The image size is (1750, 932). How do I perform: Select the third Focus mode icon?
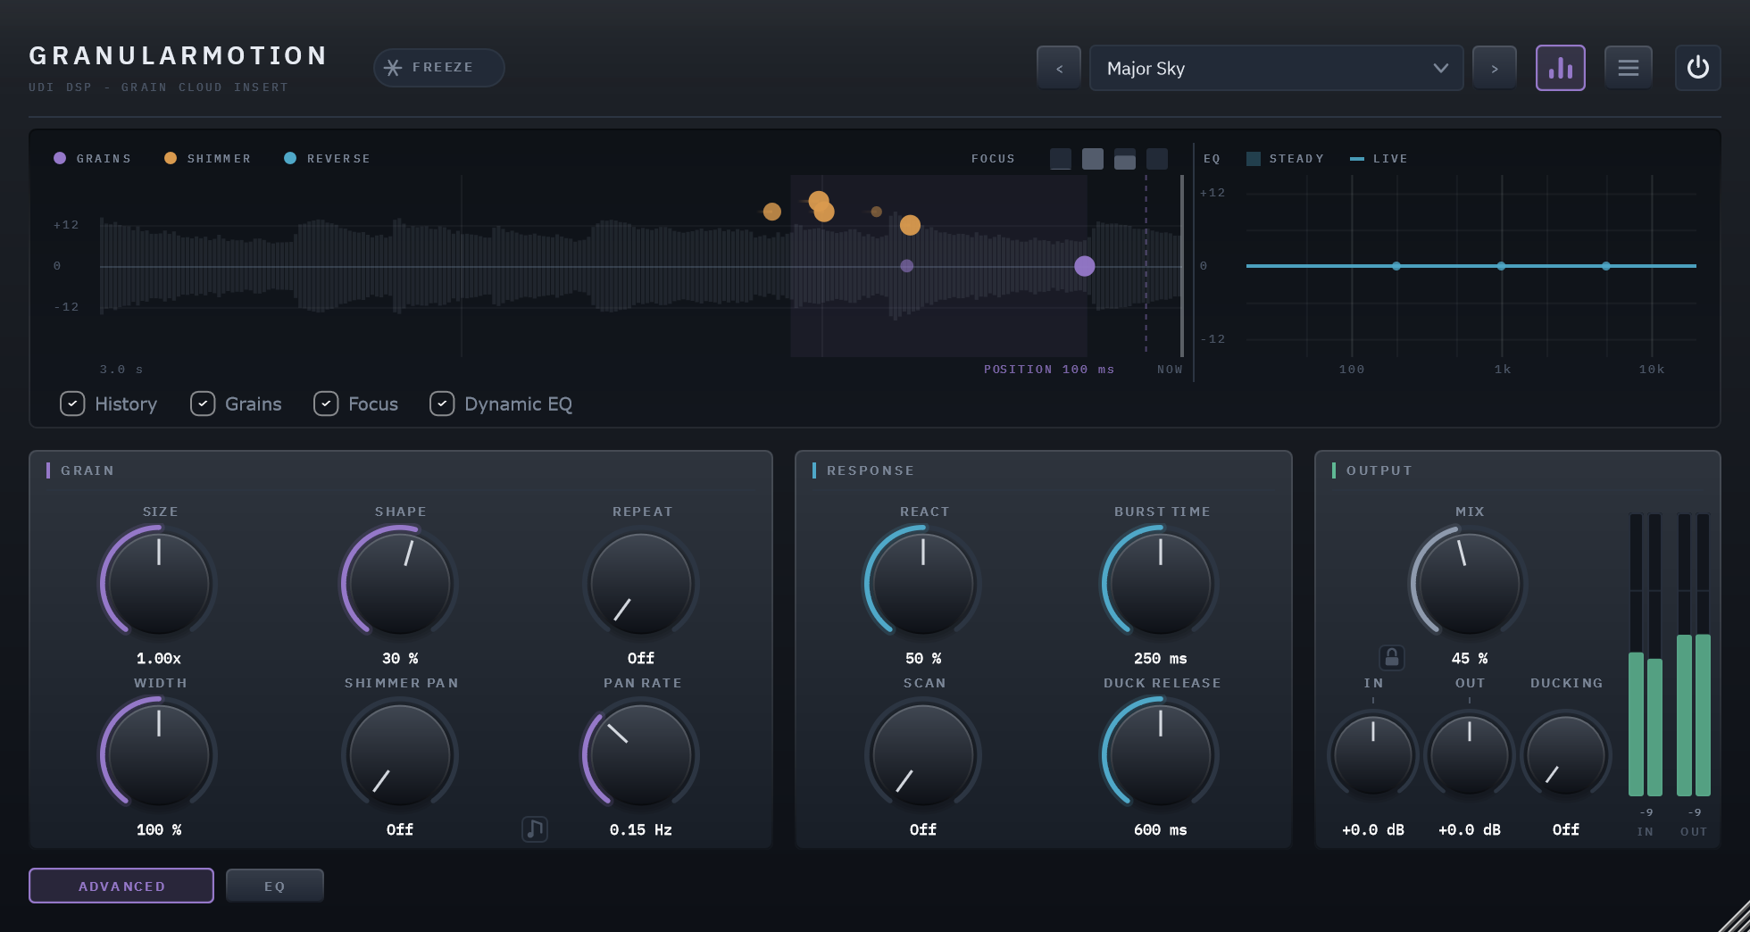tap(1125, 159)
